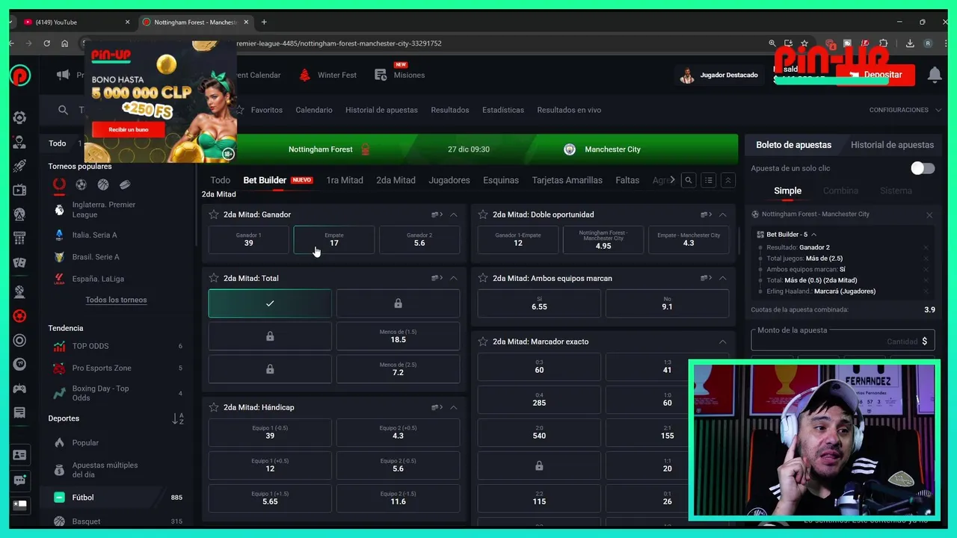This screenshot has width=957, height=538.
Task: Collapse all markets with double-chevron icon
Action: (727, 180)
